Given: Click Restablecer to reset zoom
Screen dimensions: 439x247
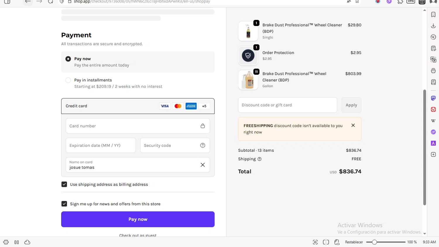Looking at the screenshot, I should click(x=354, y=242).
